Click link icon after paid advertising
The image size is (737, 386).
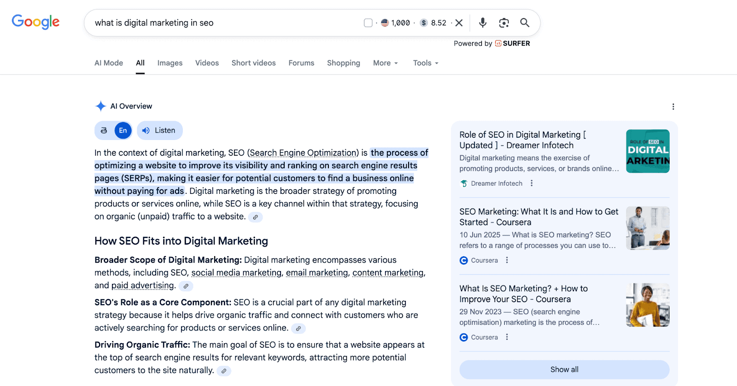[x=186, y=286]
